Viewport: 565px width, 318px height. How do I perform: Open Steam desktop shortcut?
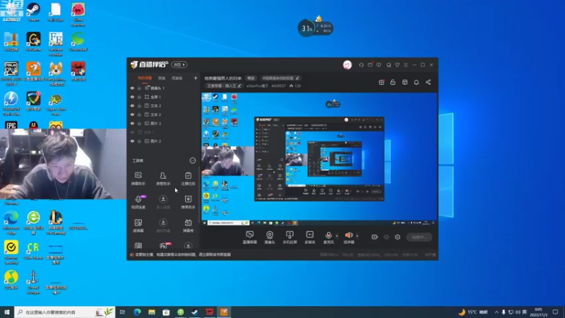pyautogui.click(x=33, y=12)
